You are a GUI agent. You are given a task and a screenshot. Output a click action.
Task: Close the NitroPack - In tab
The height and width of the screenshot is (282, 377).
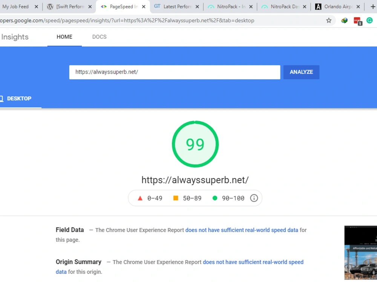(x=251, y=7)
